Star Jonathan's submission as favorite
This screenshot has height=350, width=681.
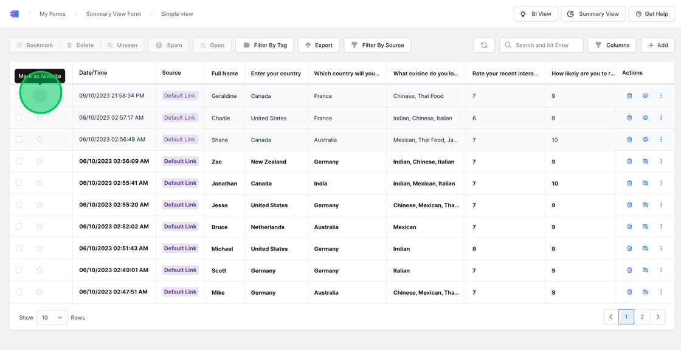tap(40, 183)
